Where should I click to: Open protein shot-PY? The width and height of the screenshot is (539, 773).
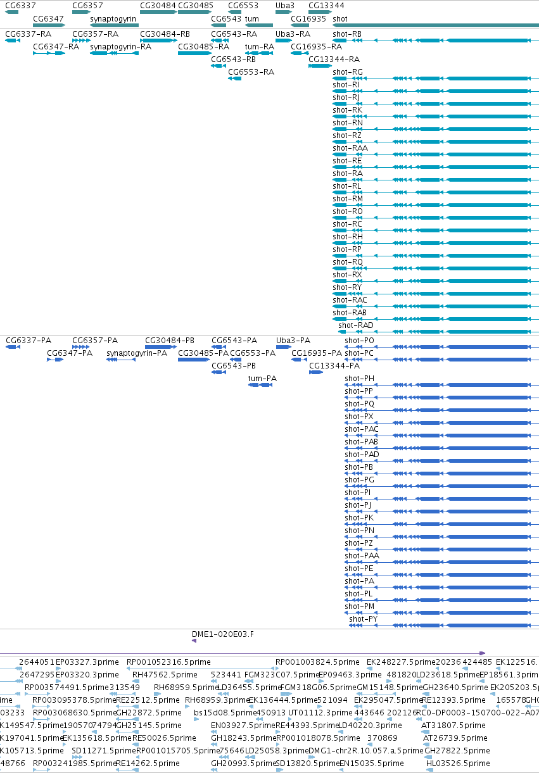tap(364, 619)
